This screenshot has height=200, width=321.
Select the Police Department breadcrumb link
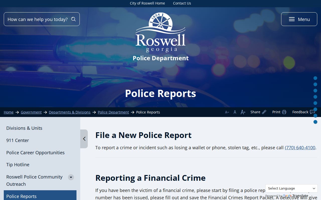click(113, 112)
